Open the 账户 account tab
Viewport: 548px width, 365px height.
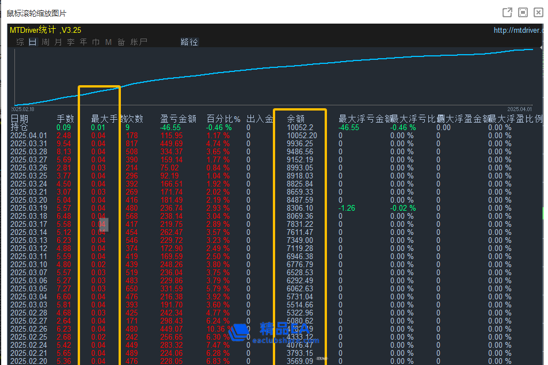139,42
